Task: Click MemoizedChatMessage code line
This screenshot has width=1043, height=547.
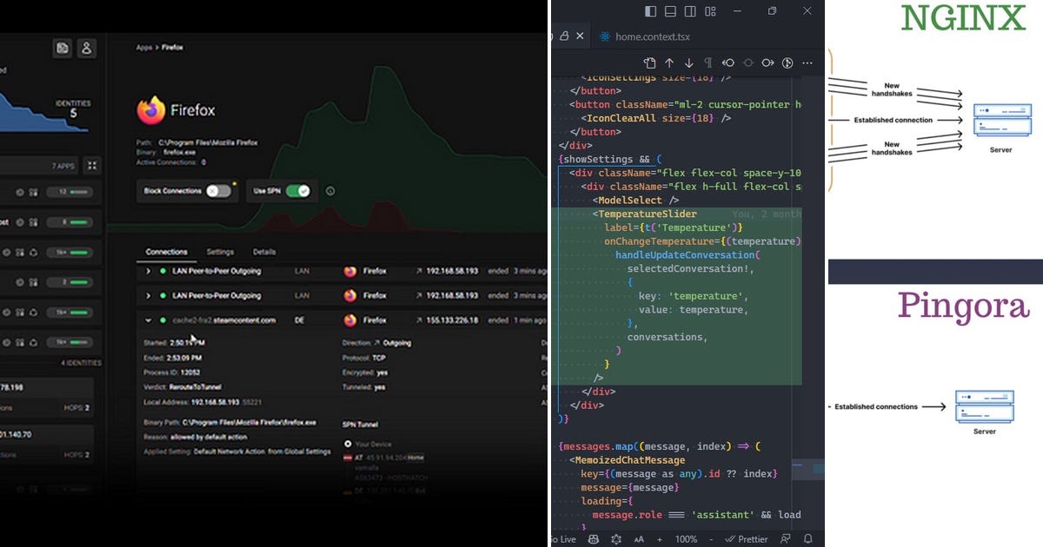Action: click(627, 460)
